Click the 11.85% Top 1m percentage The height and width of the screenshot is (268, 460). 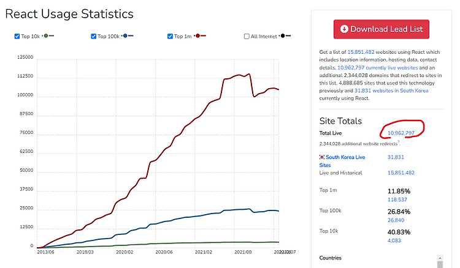click(x=399, y=192)
